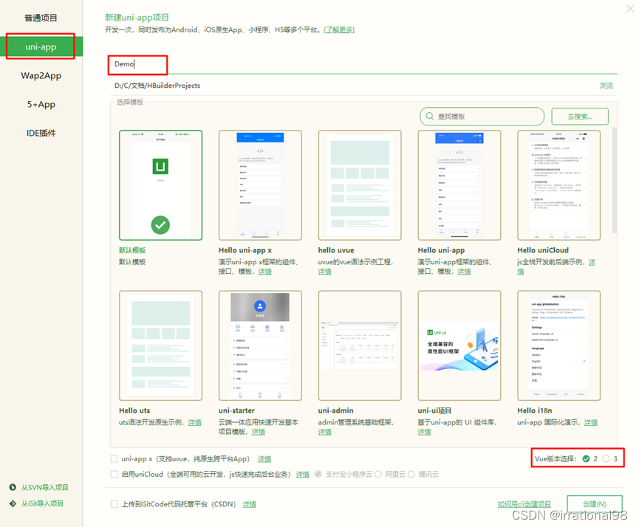Click the 查找模板 template search field
639x527 pixels.
pos(482,117)
